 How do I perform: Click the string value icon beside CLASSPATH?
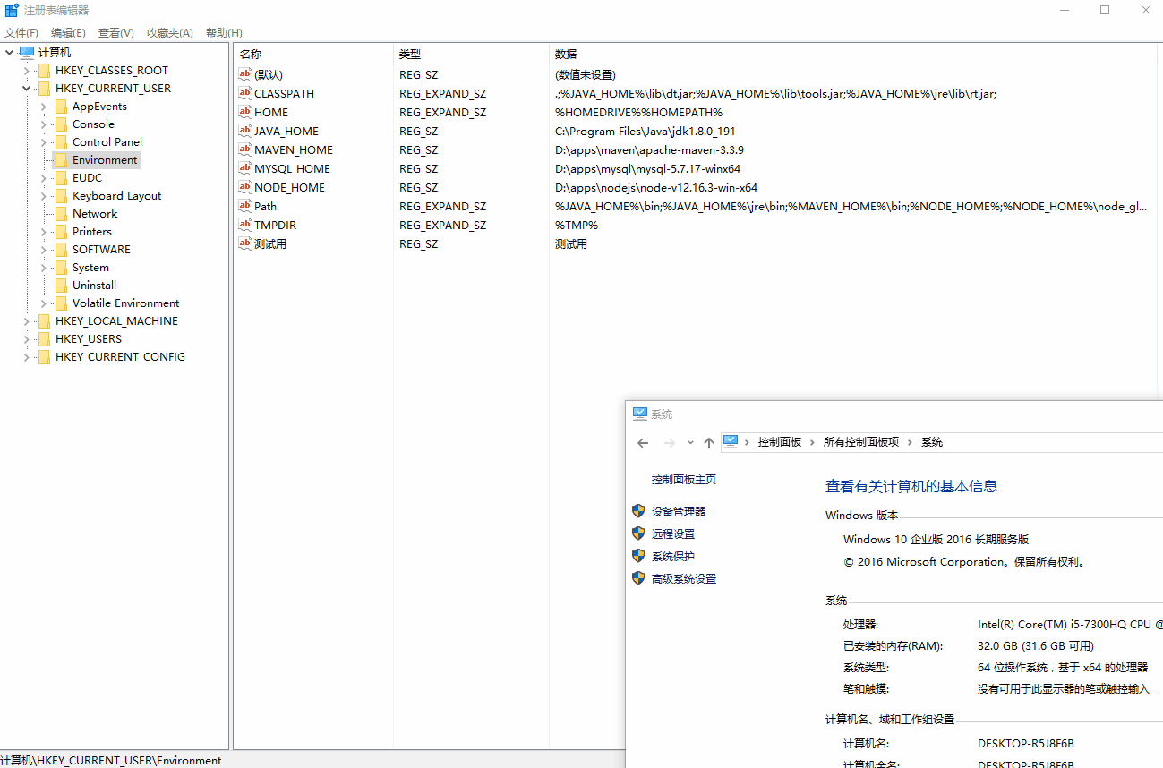tap(245, 93)
